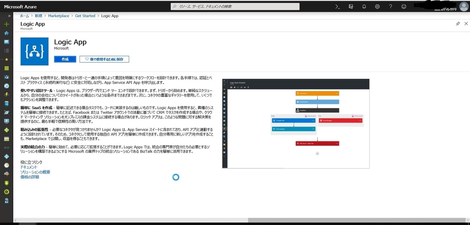
Task: Open Cost Management green circle icon
Action: click(6, 192)
